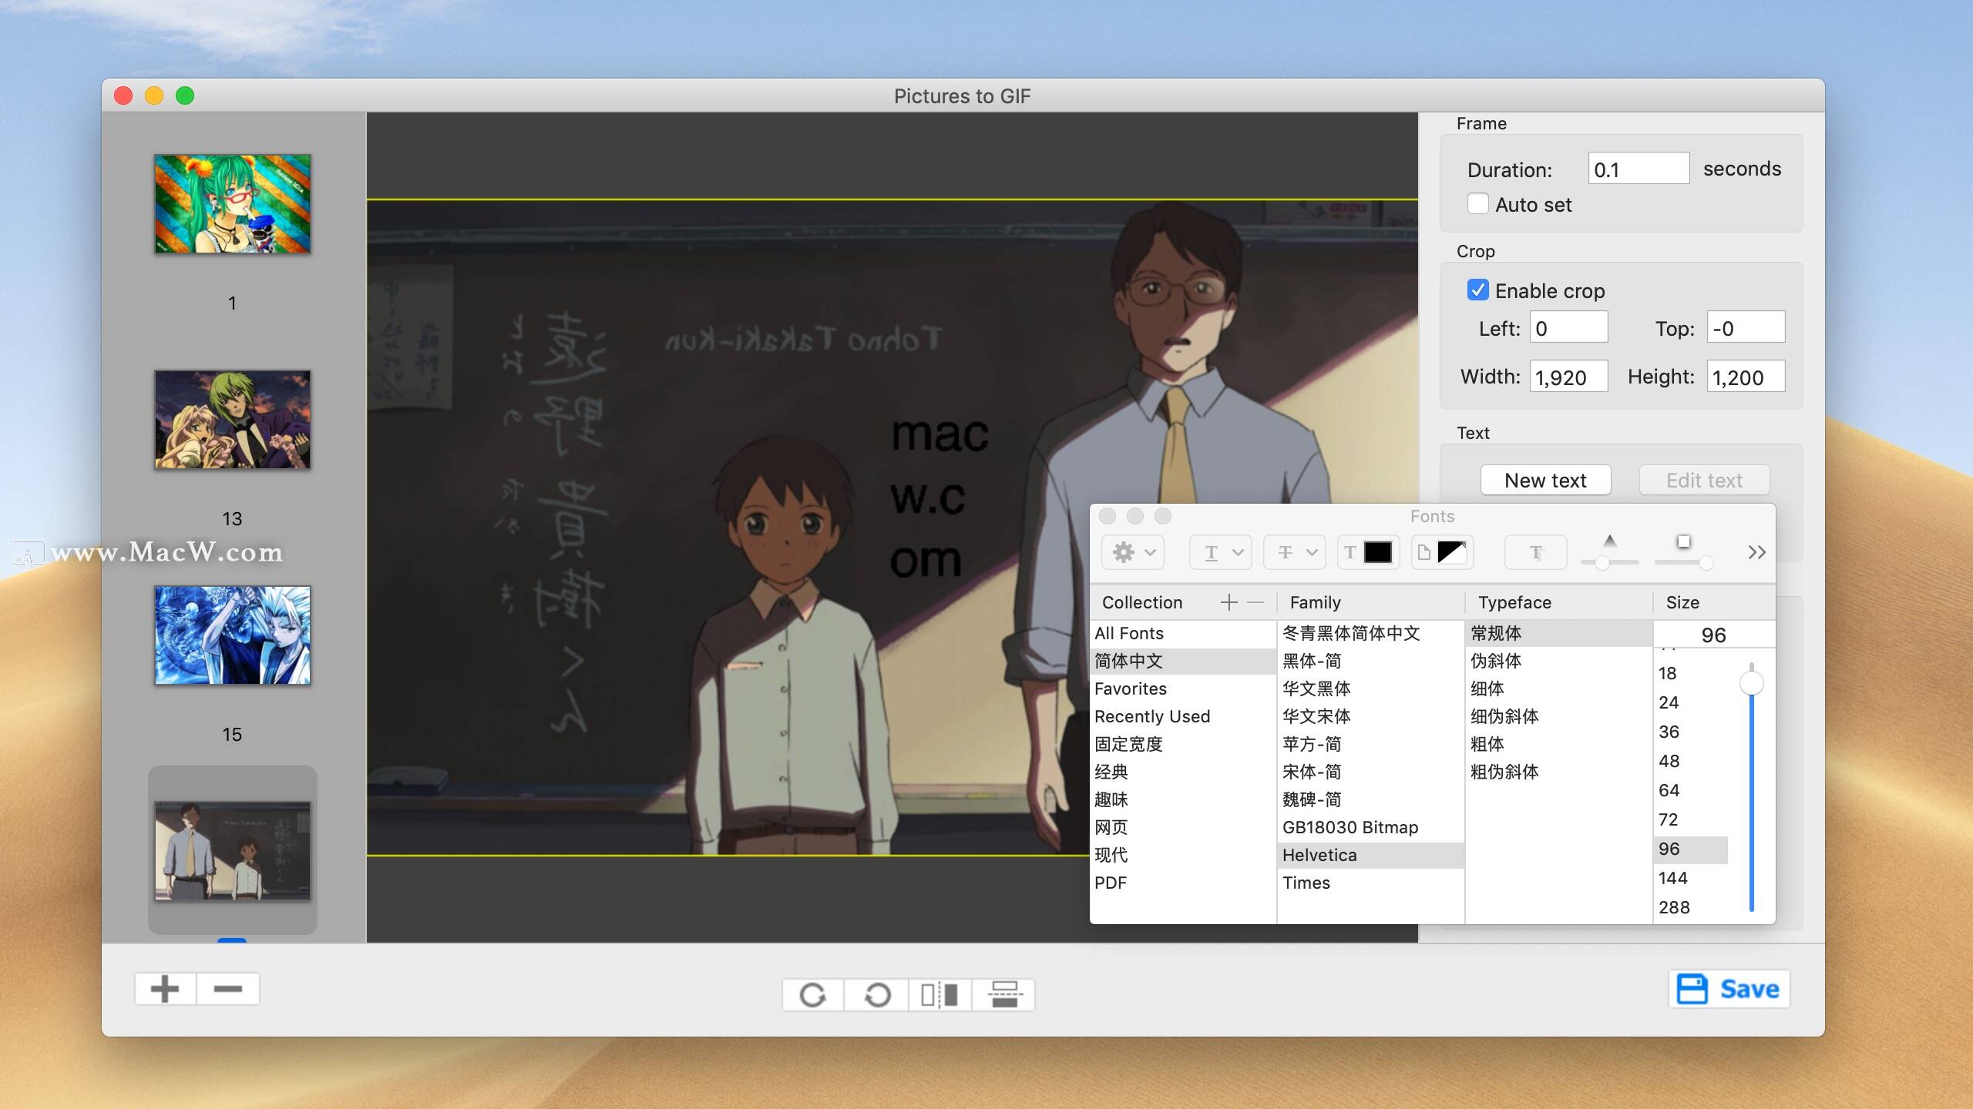Click the Edit text button

(1704, 480)
